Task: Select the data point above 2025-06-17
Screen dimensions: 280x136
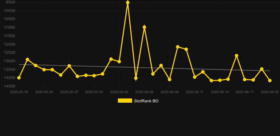Action: tap(245, 80)
